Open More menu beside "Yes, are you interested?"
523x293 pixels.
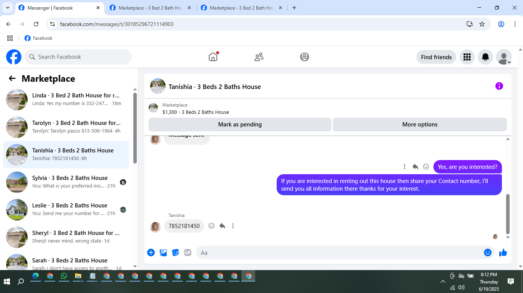point(405,167)
